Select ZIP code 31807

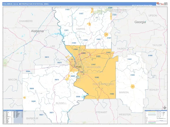(x=99, y=39)
